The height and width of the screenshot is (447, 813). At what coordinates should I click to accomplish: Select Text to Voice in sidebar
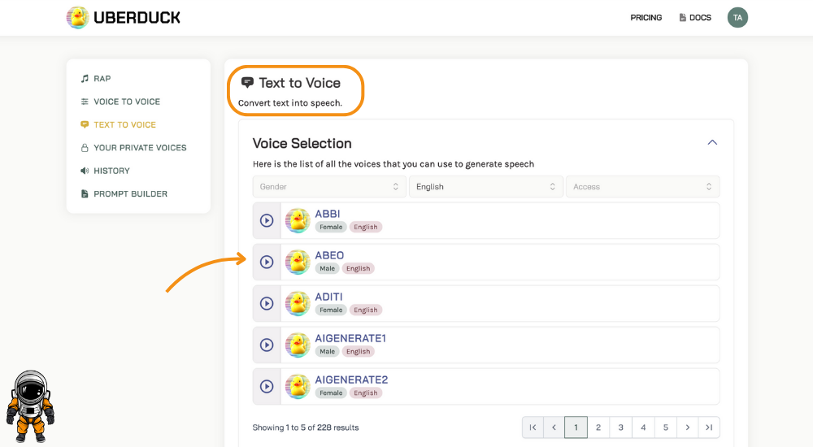[124, 124]
